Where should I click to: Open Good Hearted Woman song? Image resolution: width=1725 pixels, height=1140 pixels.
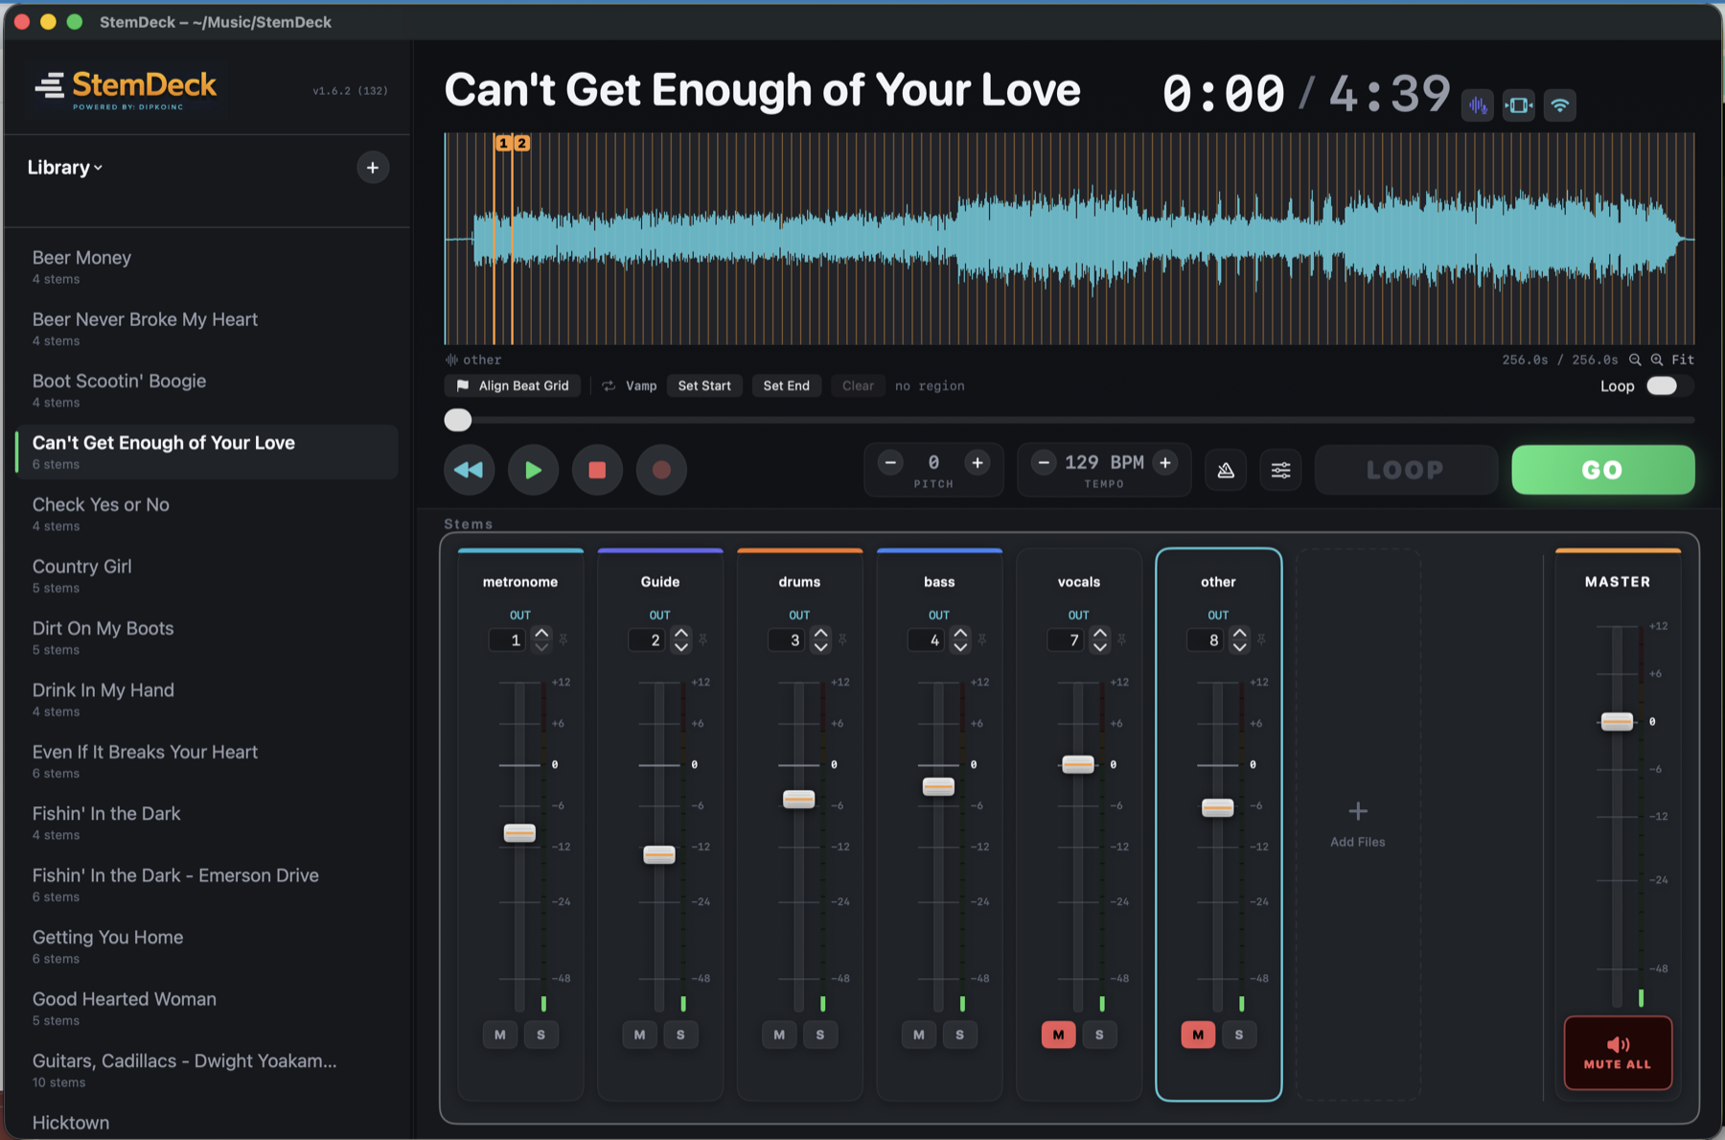pyautogui.click(x=207, y=1008)
